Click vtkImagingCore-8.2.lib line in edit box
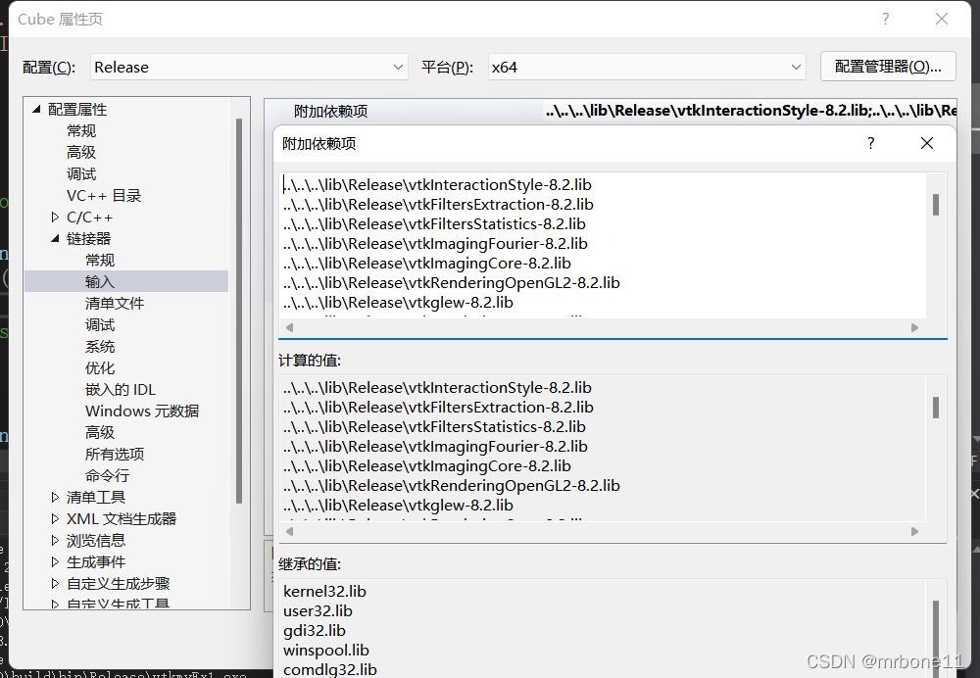Viewport: 980px width, 678px height. pos(427,264)
